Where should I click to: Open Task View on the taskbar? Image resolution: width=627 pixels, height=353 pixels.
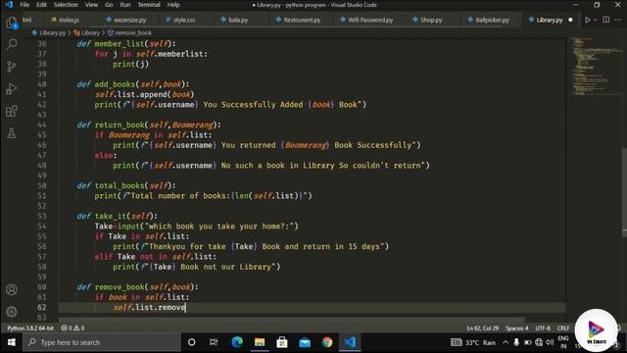[x=214, y=342]
